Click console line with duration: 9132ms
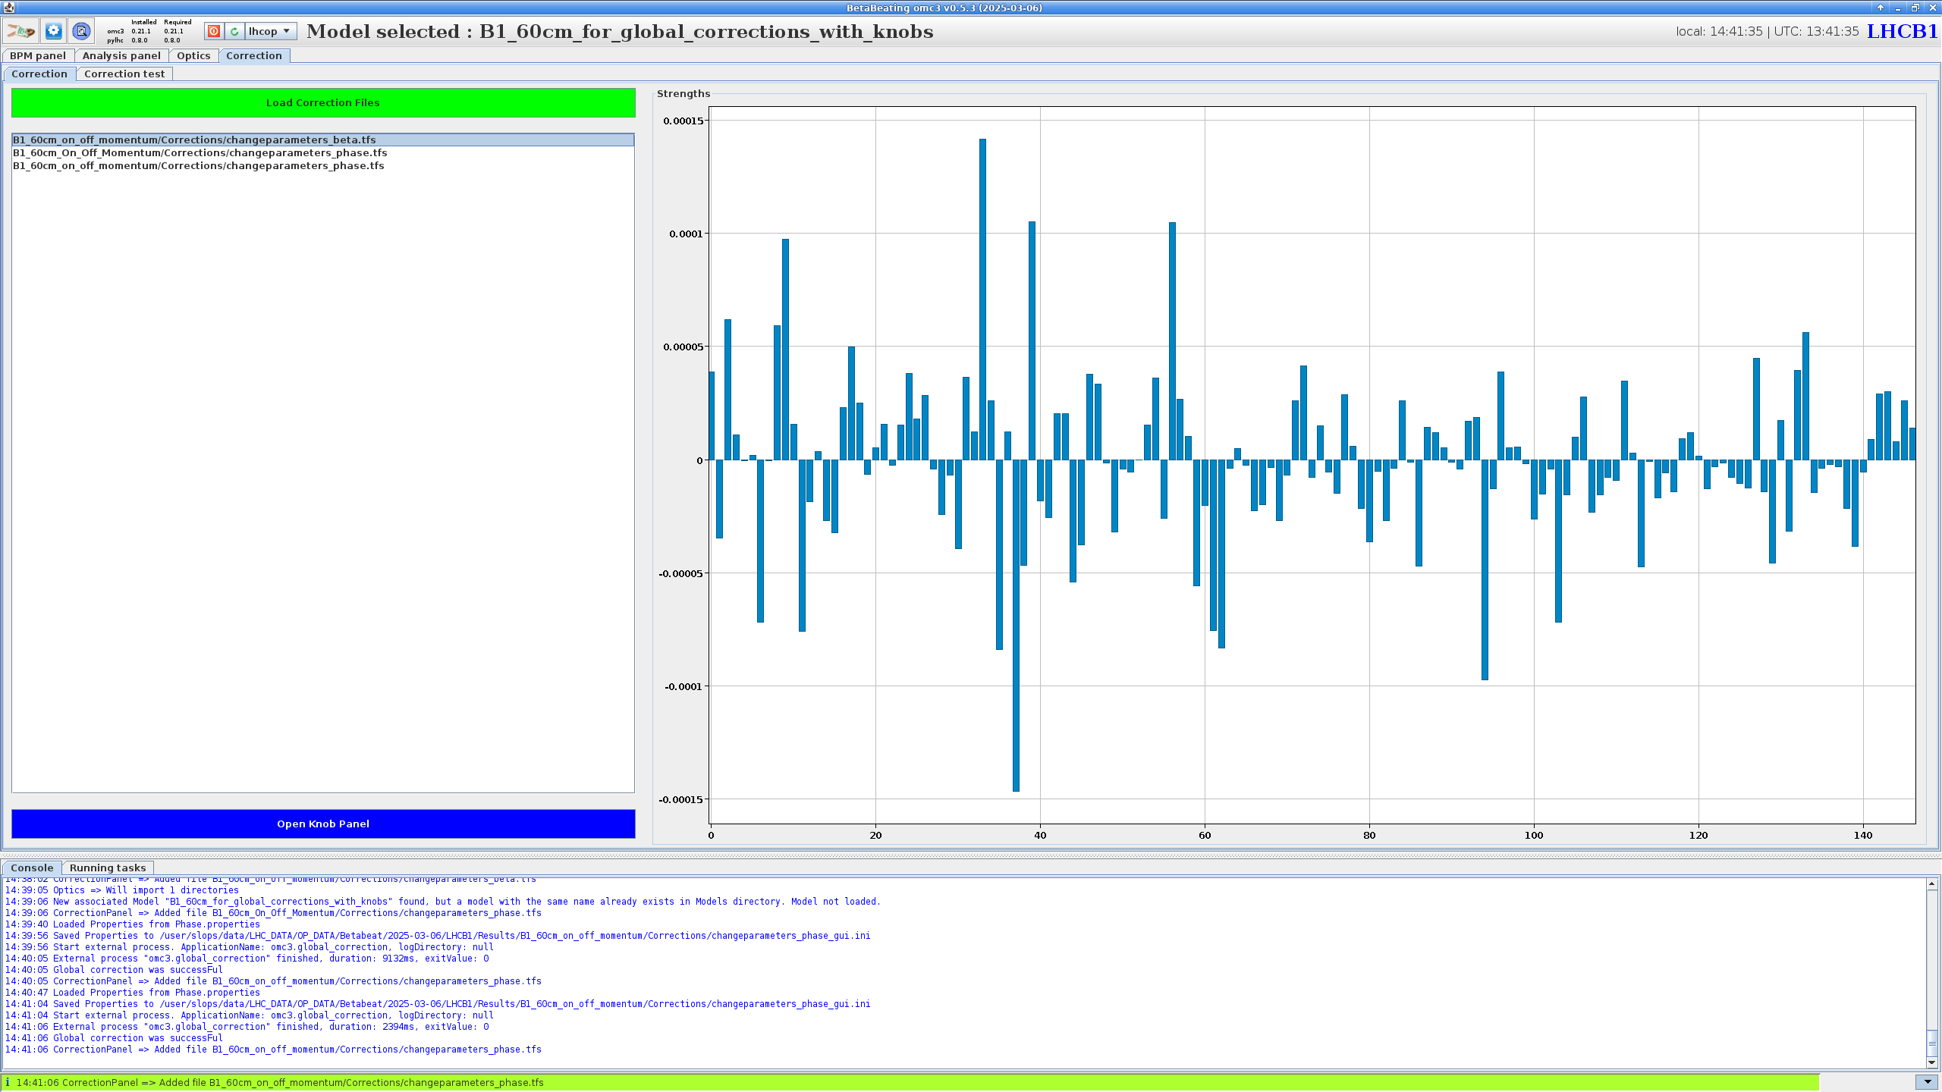This screenshot has height=1092, width=1942. [247, 959]
